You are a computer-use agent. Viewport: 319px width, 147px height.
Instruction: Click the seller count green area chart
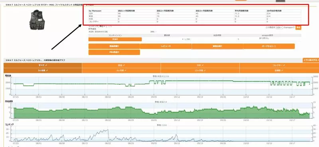tap(162, 110)
